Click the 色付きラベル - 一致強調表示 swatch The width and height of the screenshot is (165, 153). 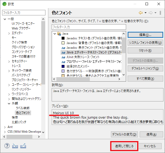tap(63, 71)
